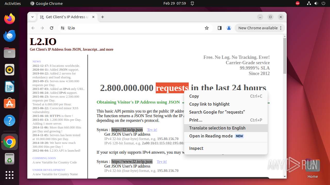
Task: Click Since 2012 text
Action: coord(259,73)
